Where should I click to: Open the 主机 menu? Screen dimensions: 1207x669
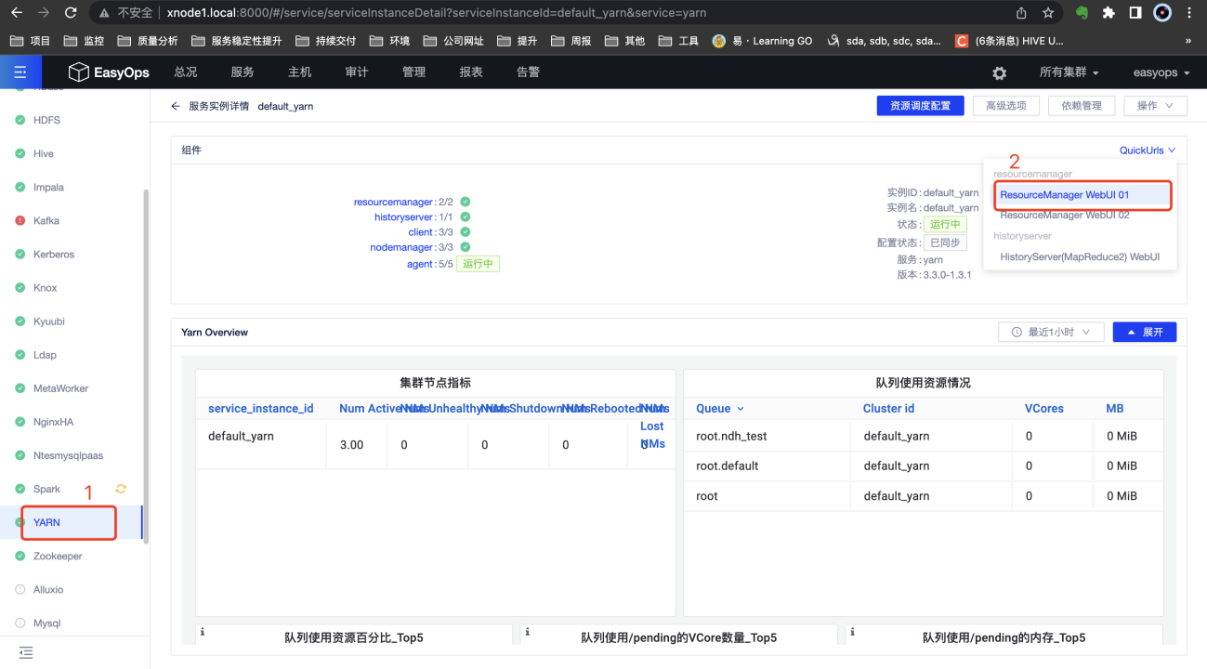(300, 72)
